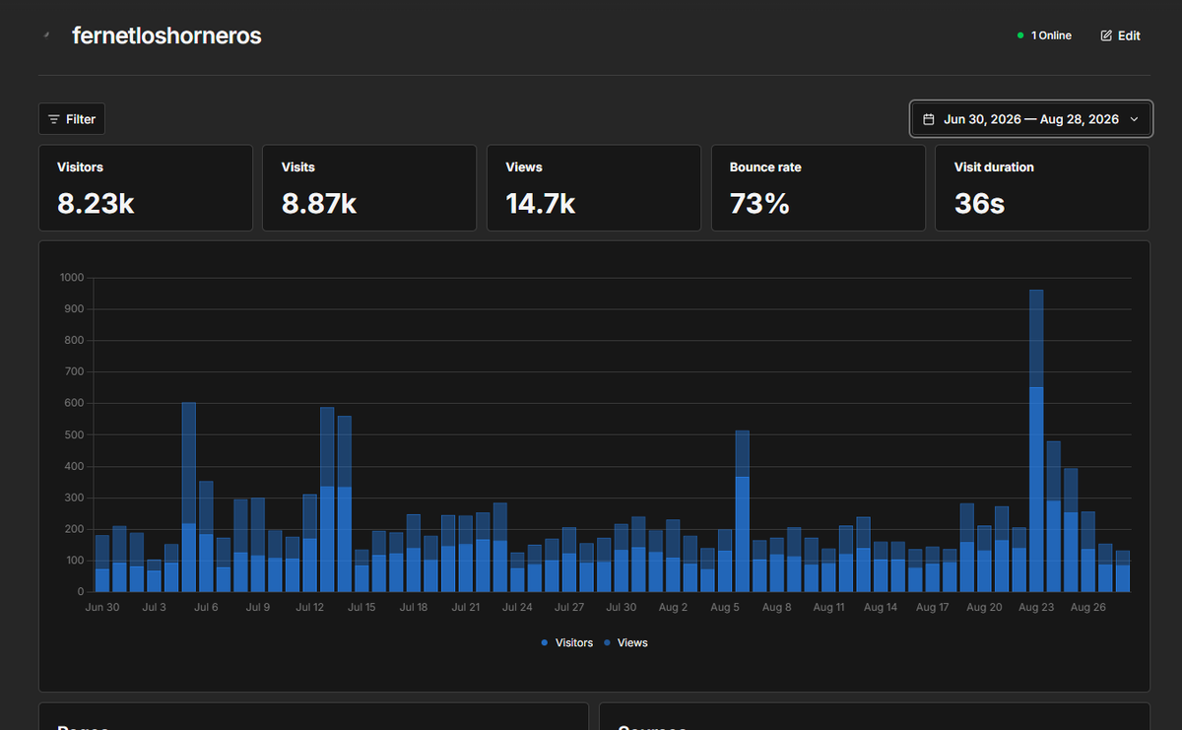This screenshot has width=1182, height=730.
Task: Toggle the Views series in chart legend
Action: [625, 642]
